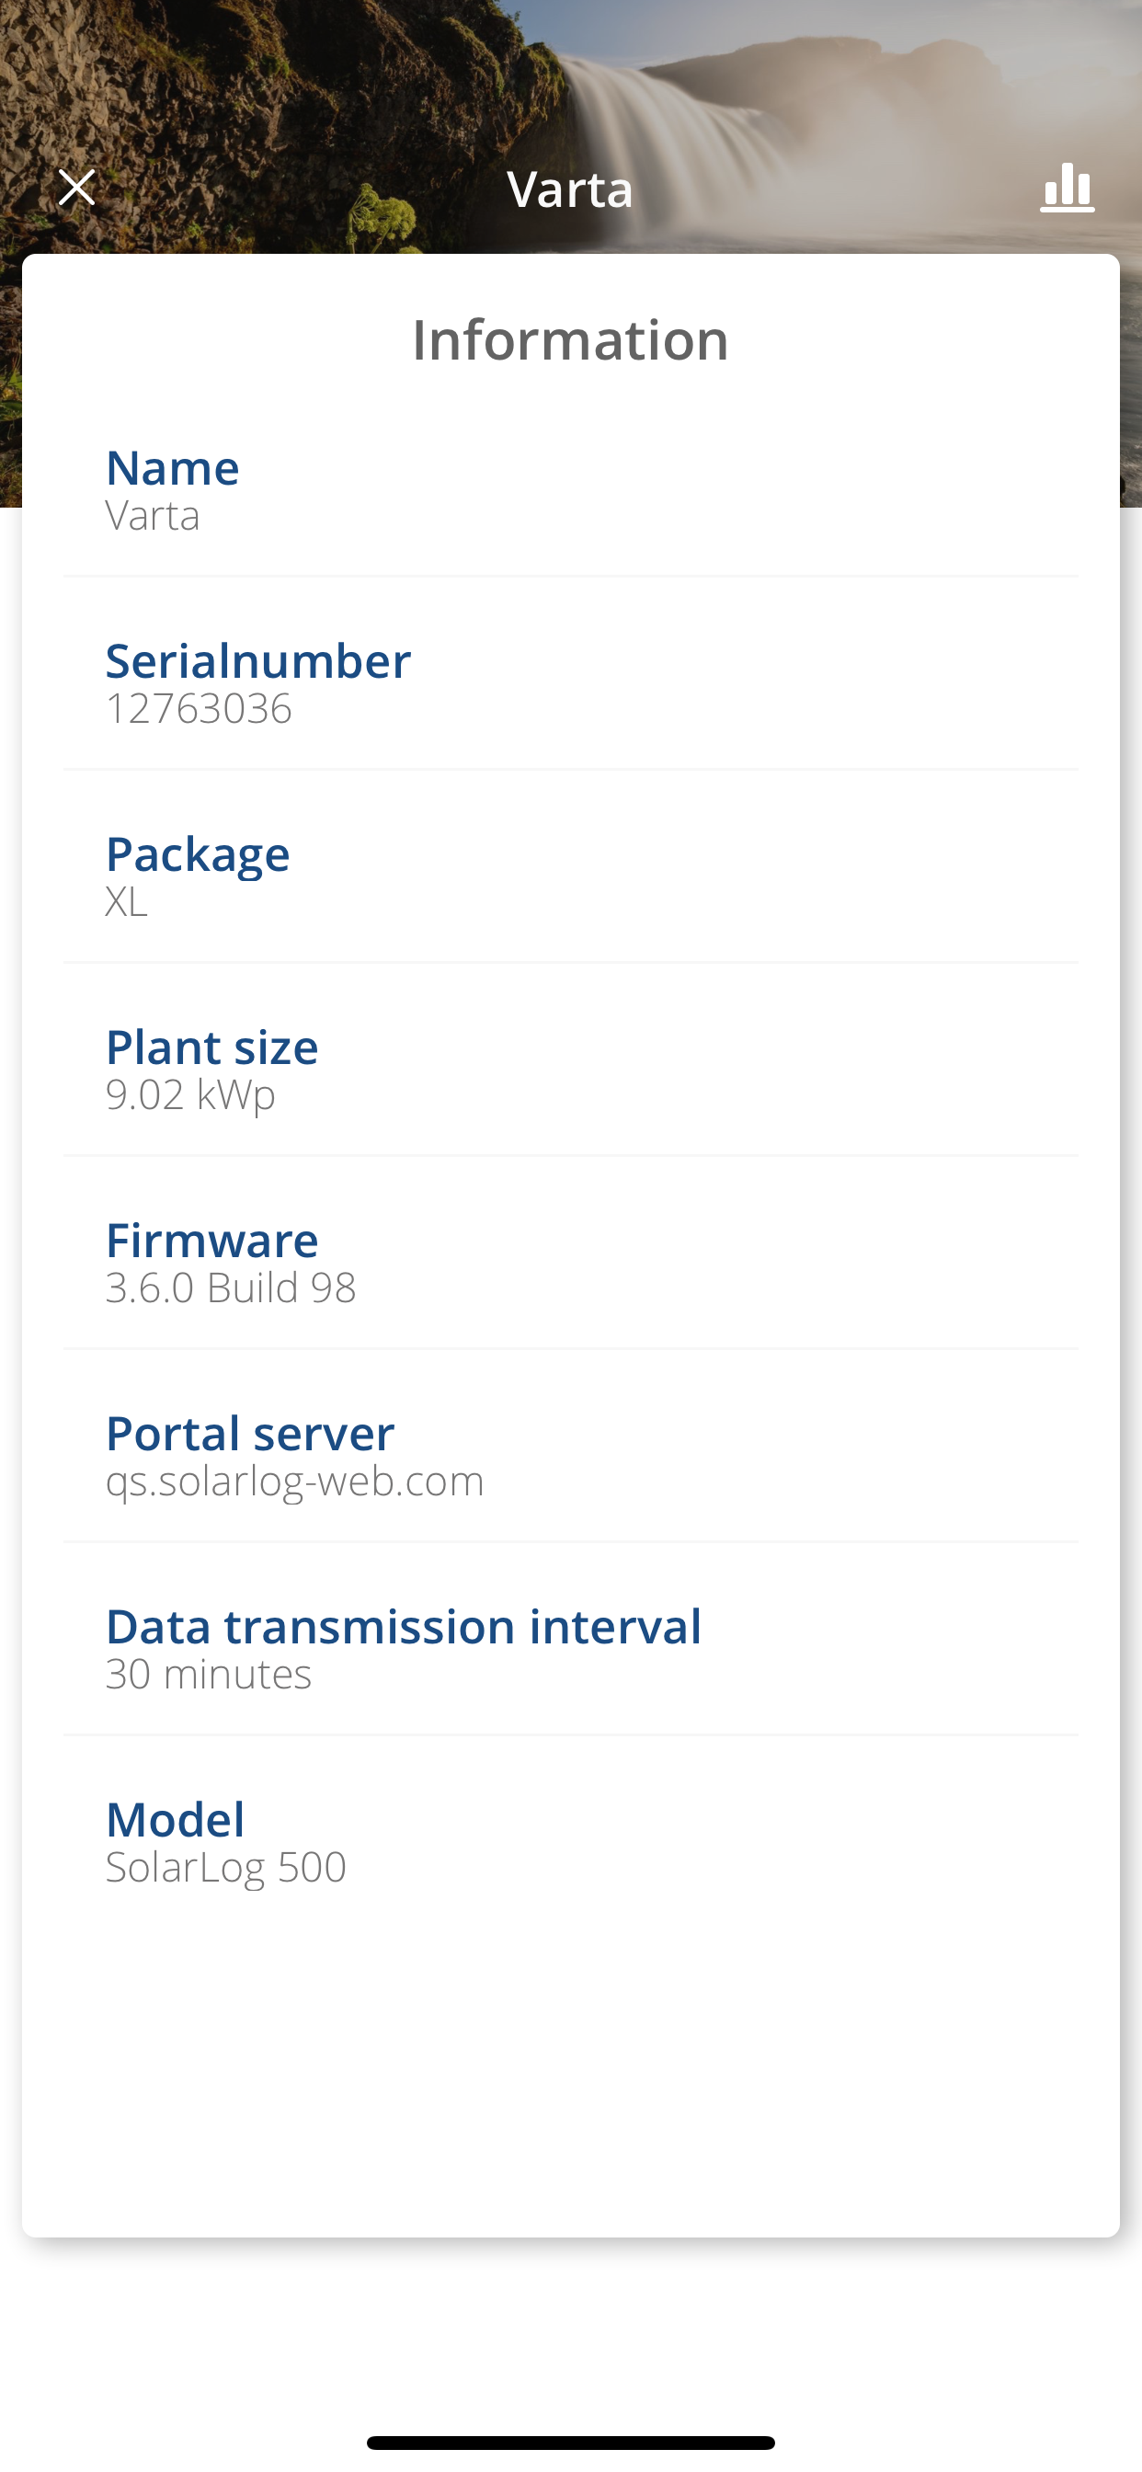Tap the SolarLog 500 model value

click(225, 1868)
